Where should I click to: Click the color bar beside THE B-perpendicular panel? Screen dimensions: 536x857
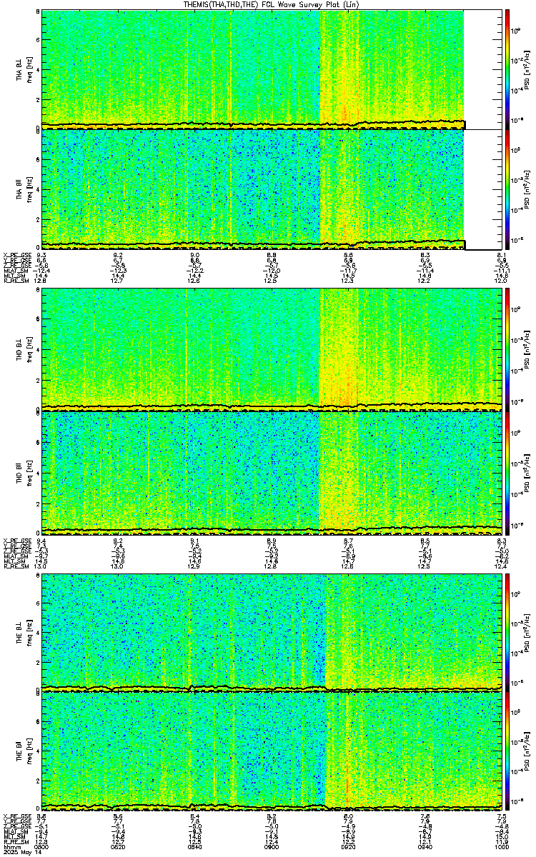tap(507, 630)
